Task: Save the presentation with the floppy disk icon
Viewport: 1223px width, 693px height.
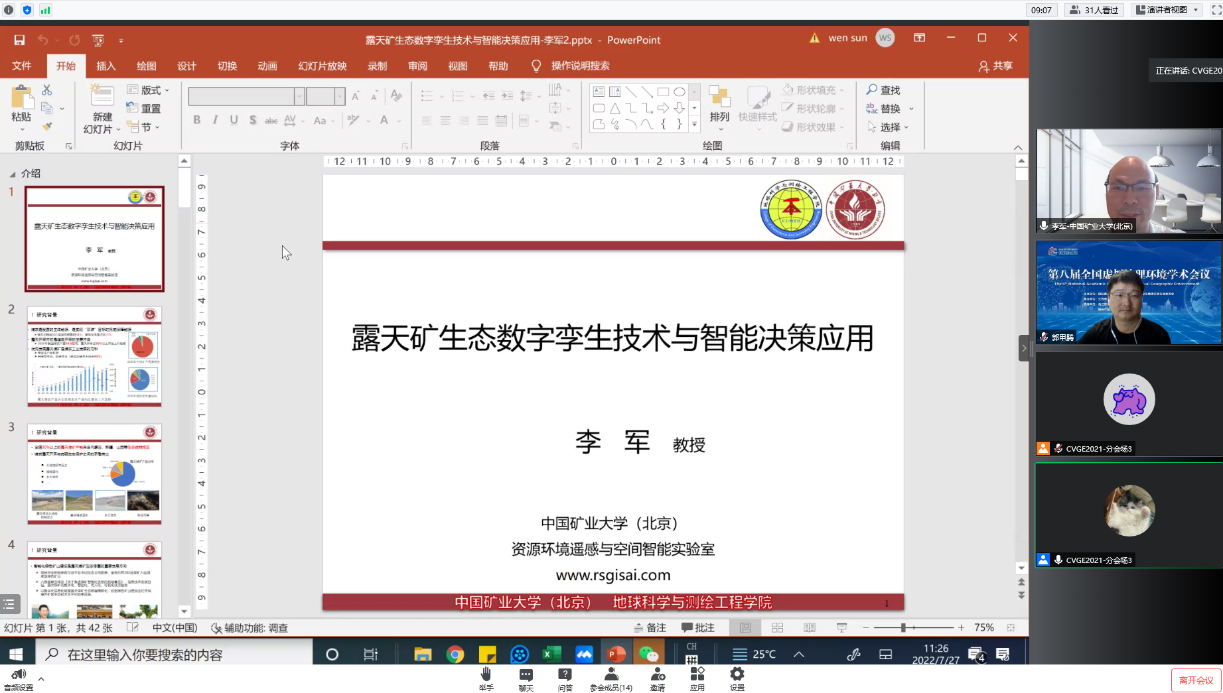Action: [19, 40]
